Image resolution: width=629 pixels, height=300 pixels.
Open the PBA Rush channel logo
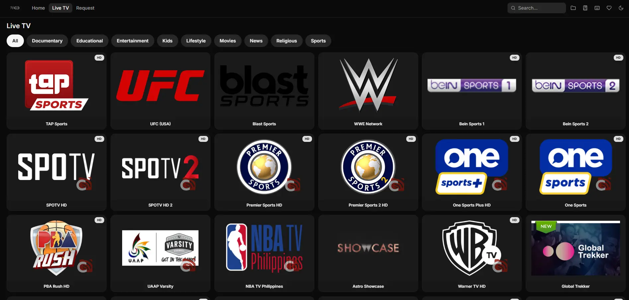56,248
